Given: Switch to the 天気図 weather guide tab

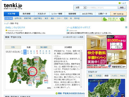Looking at the screenshot, I should (99, 76).
